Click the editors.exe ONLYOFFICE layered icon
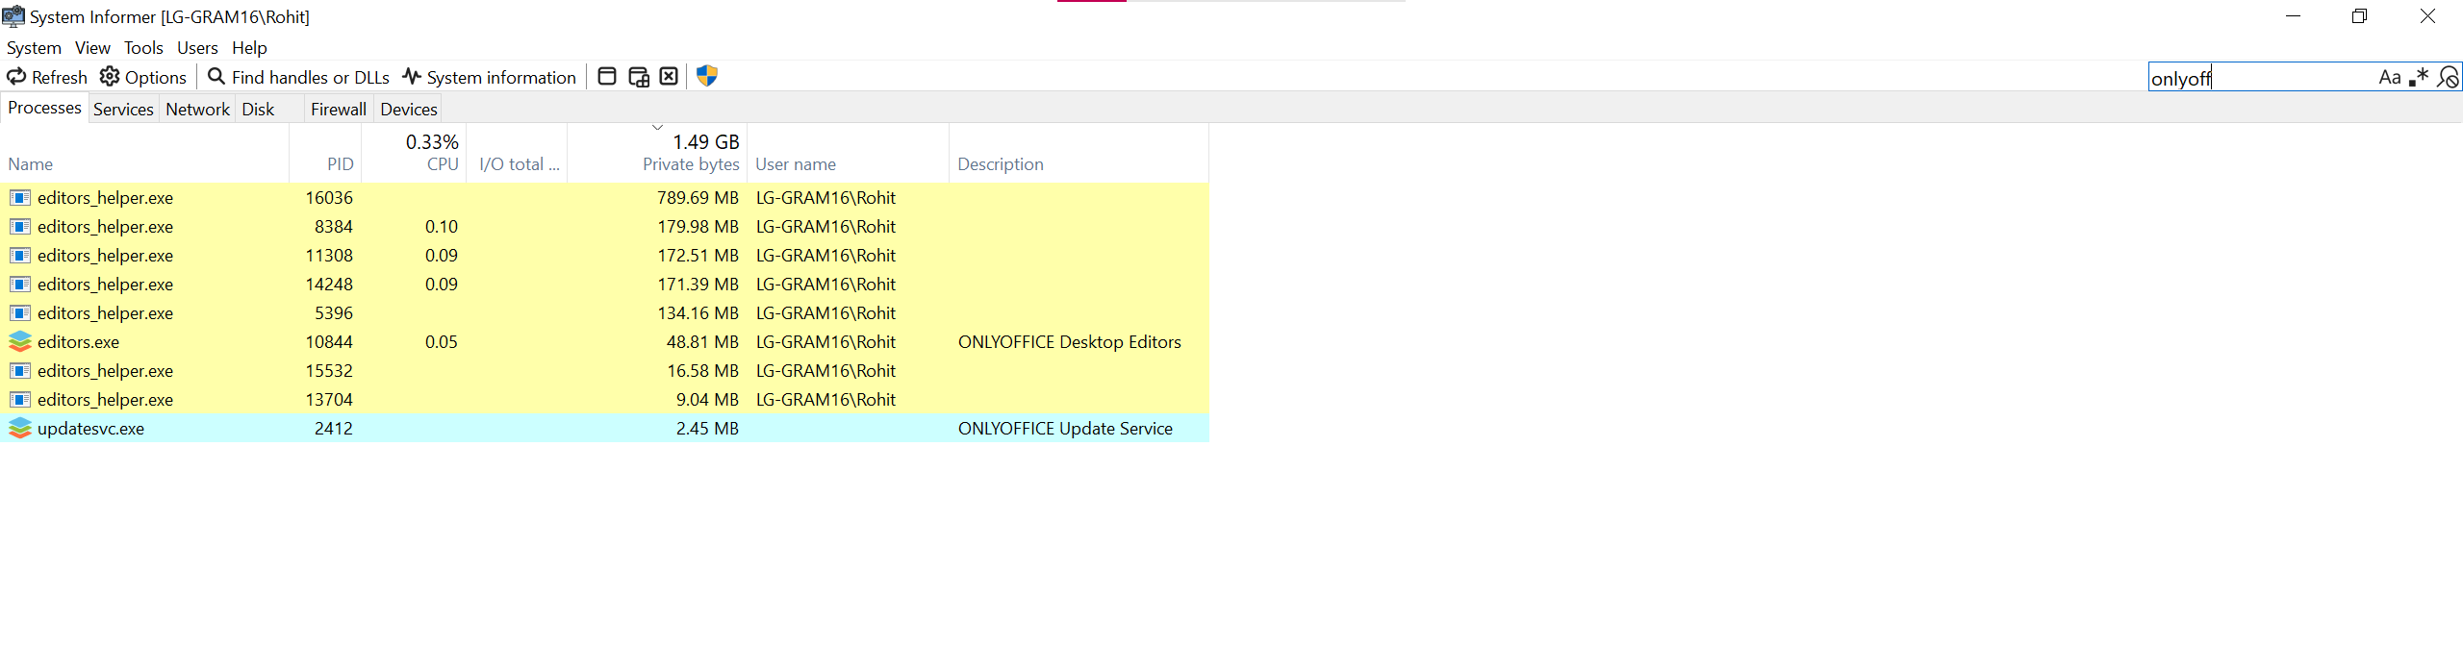The height and width of the screenshot is (670, 2463). point(20,342)
